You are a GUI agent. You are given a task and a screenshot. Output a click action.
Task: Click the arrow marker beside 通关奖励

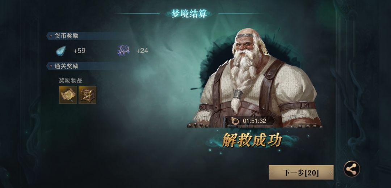51,66
